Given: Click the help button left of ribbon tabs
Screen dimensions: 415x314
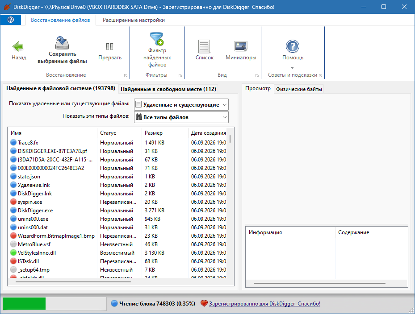Looking at the screenshot, I should coord(11,20).
